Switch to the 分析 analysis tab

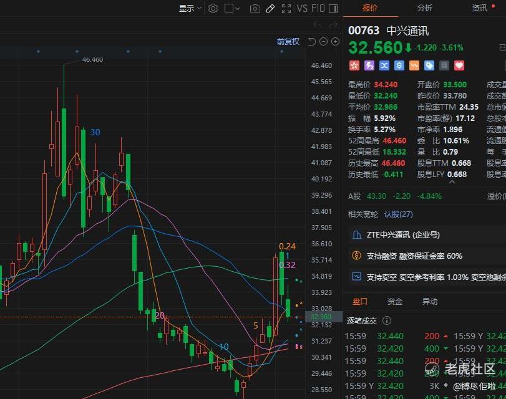pyautogui.click(x=424, y=8)
